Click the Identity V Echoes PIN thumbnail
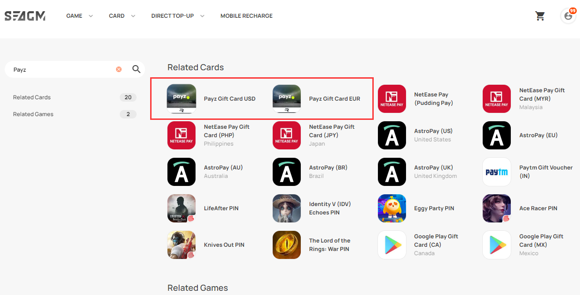Viewport: 580px width, 295px height. tap(287, 208)
